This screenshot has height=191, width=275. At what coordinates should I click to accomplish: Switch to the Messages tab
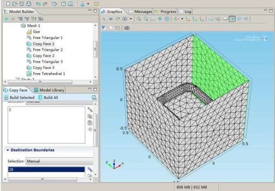(x=141, y=12)
